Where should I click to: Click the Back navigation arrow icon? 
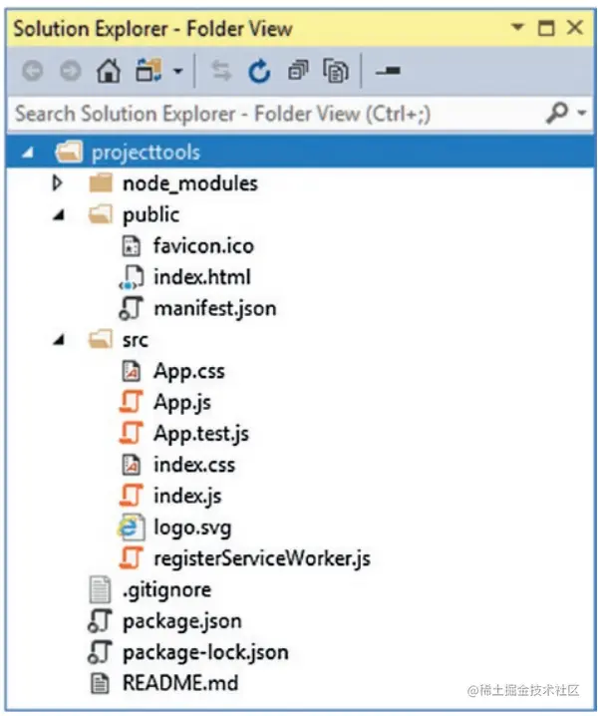(33, 71)
